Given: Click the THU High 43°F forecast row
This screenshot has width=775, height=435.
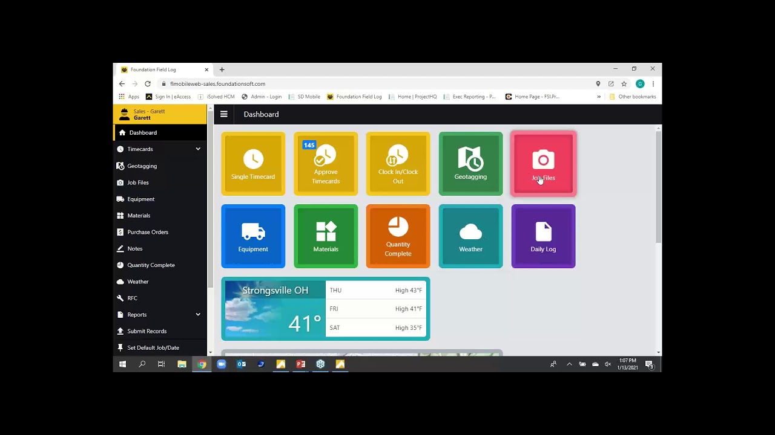Looking at the screenshot, I should click(375, 291).
